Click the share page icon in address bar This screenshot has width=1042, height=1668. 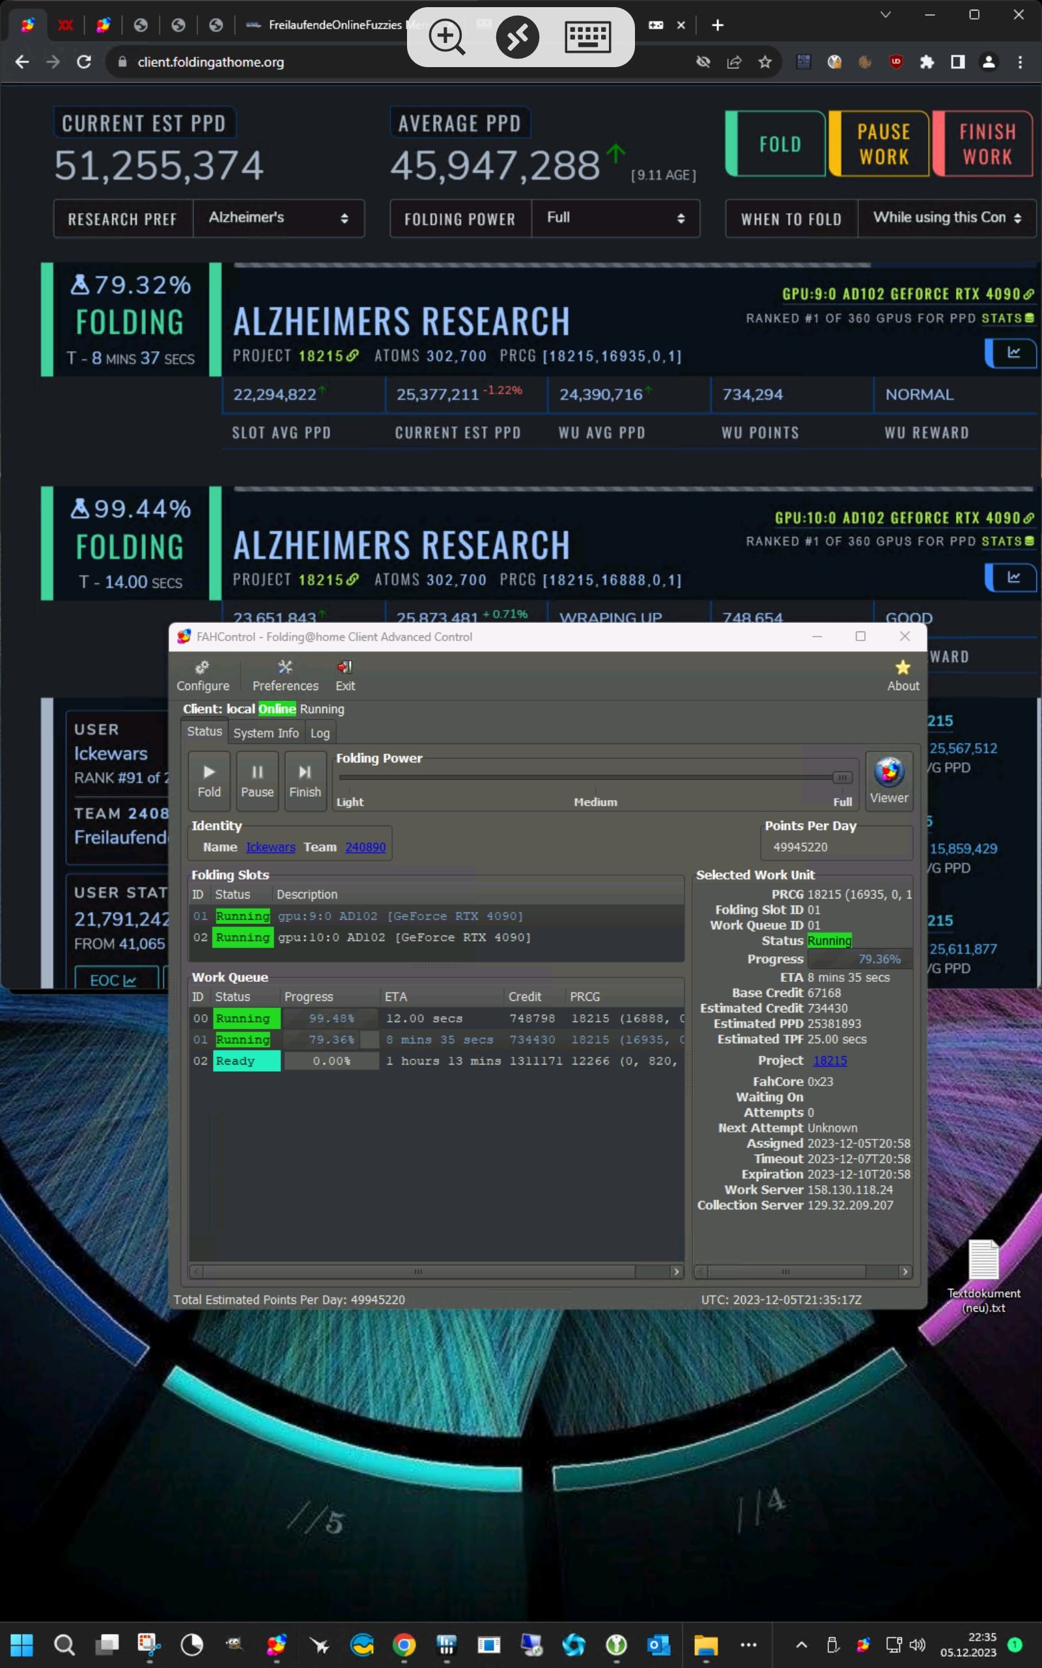click(x=734, y=62)
